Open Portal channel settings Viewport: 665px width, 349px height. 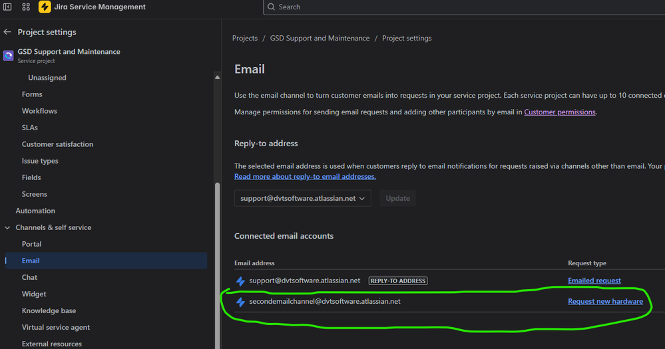[31, 244]
